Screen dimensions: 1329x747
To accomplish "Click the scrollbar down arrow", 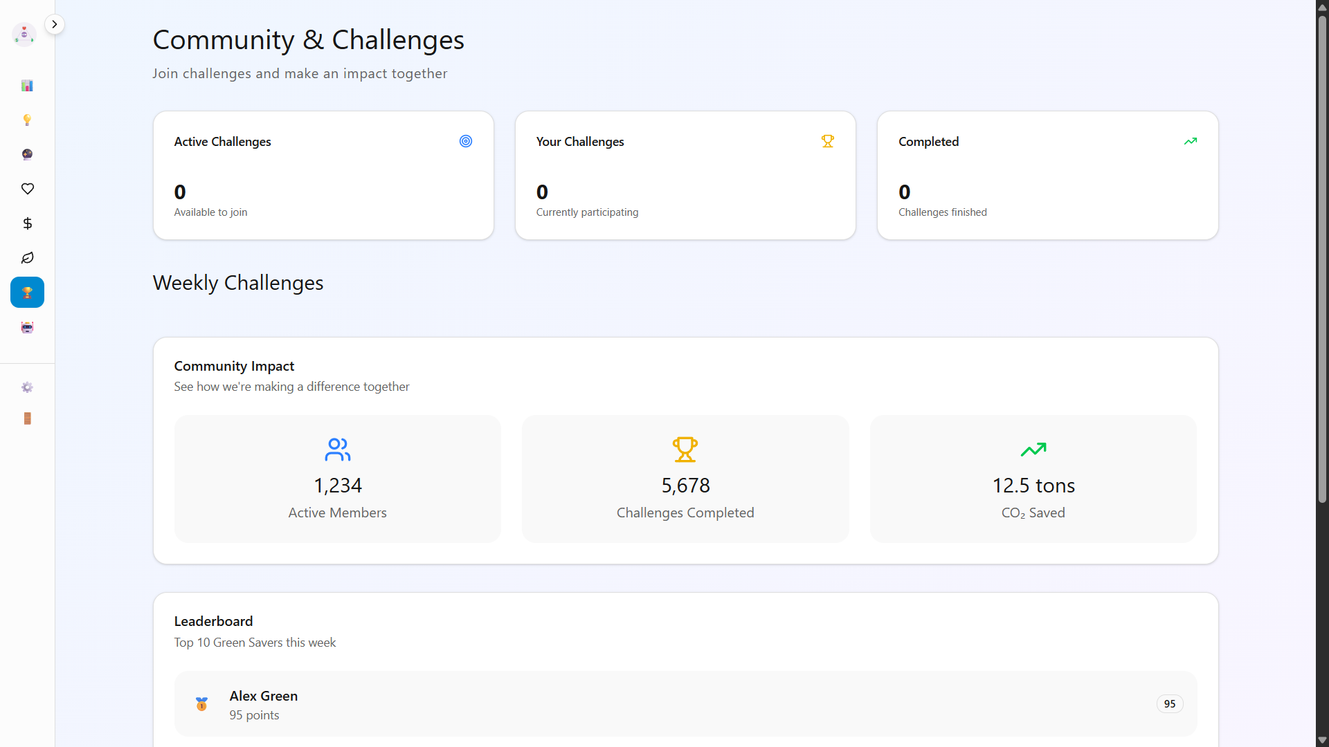I will 1322,740.
